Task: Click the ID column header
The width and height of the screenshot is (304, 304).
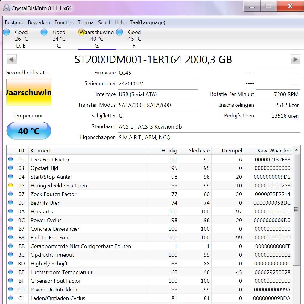Action: point(21,151)
